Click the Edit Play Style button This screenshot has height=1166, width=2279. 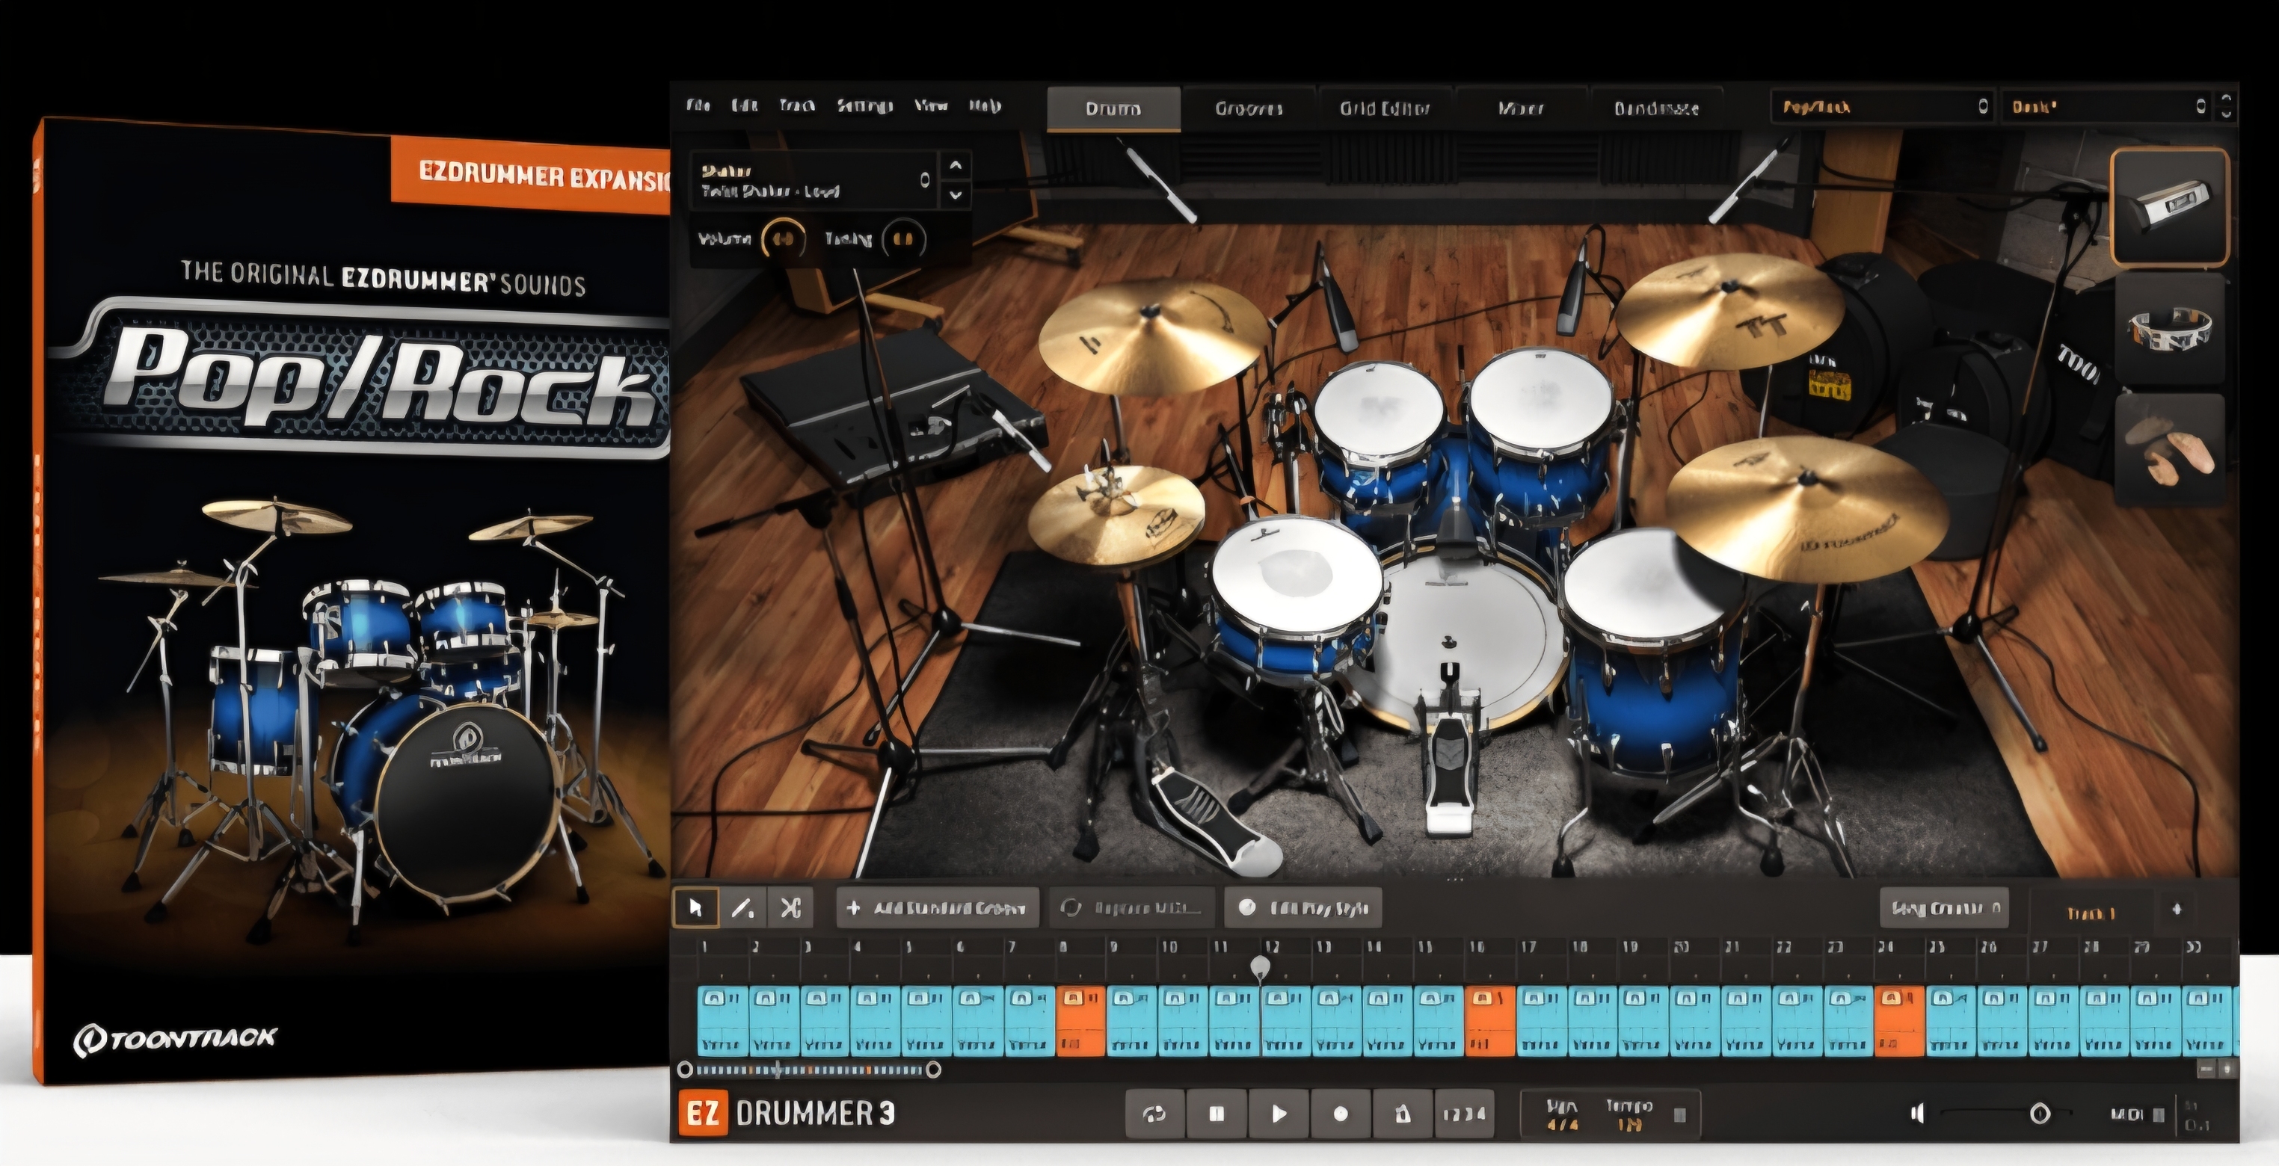1304,907
